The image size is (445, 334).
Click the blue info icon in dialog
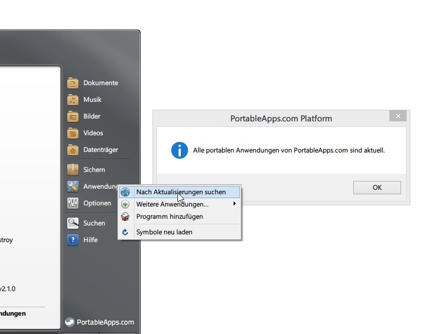tap(179, 150)
